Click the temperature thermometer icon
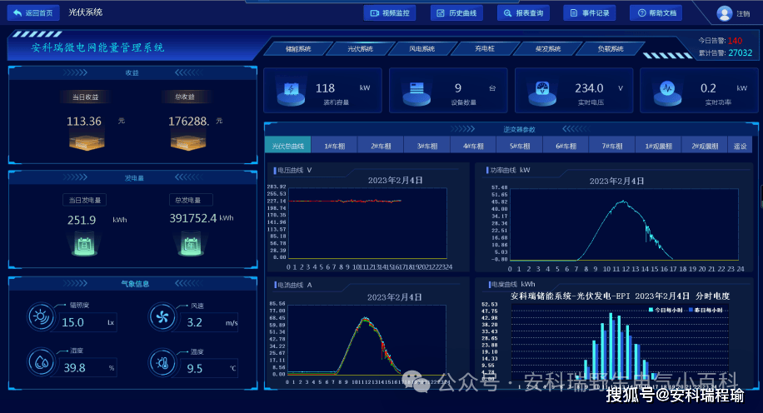The width and height of the screenshot is (763, 413). (x=162, y=362)
